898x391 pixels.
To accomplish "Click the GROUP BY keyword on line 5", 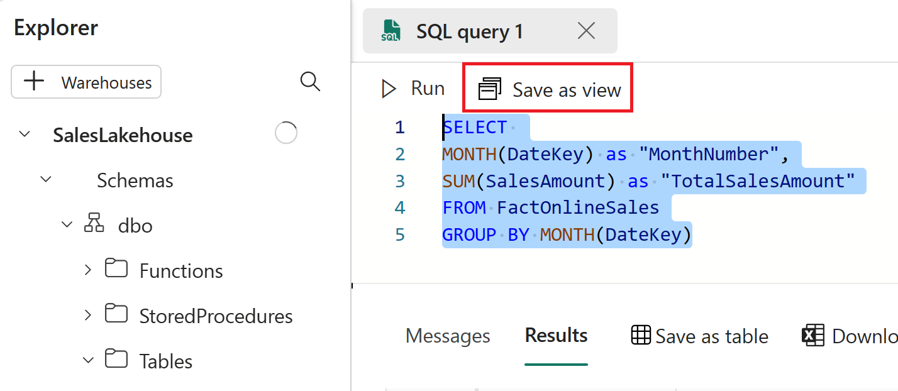I will click(485, 234).
